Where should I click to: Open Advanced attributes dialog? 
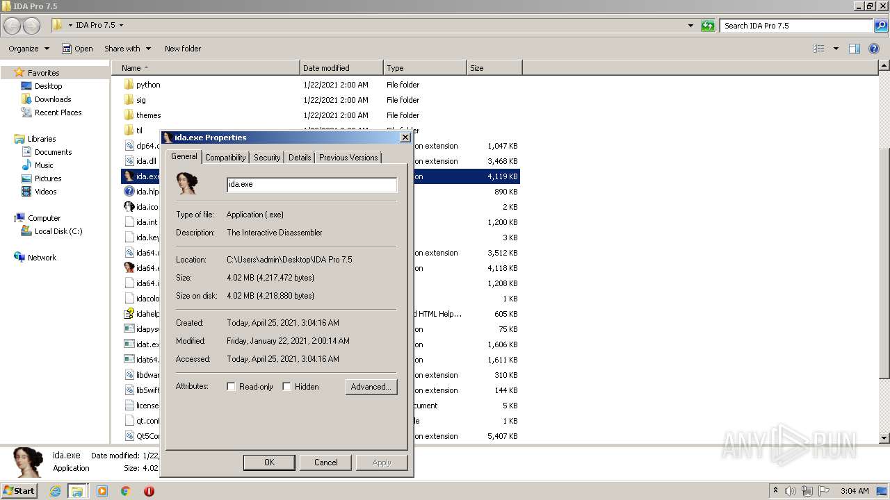click(371, 387)
